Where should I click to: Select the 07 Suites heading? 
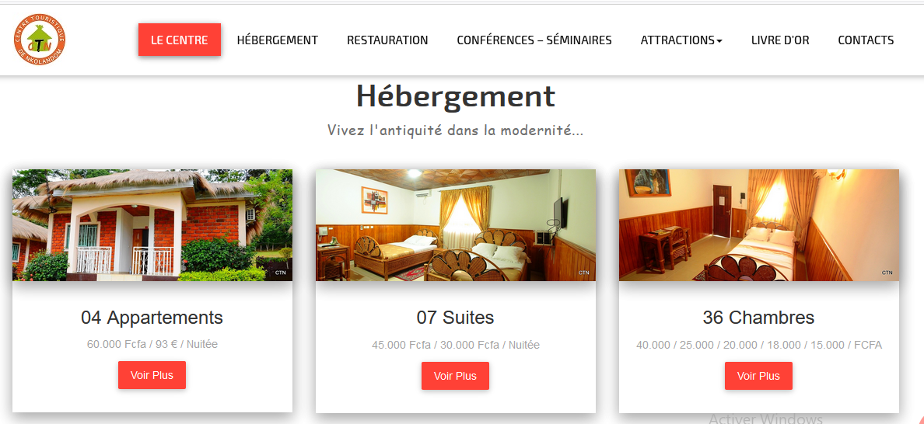(x=456, y=318)
